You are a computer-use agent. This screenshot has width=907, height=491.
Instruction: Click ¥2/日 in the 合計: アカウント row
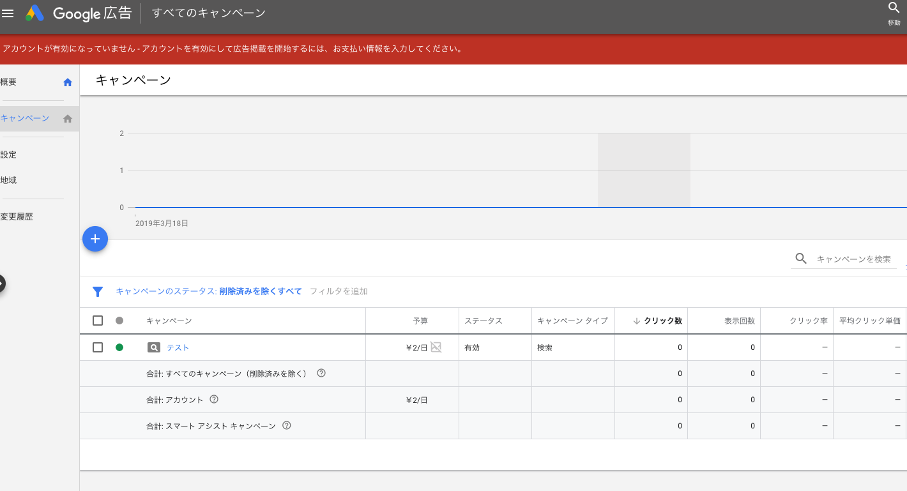point(416,400)
